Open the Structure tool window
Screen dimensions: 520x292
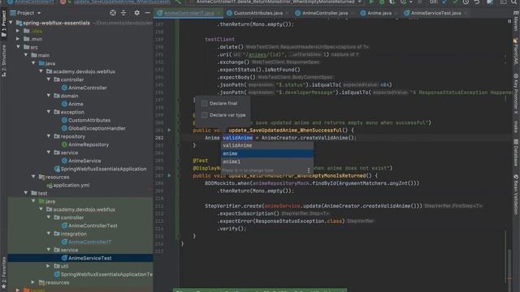[x=3, y=61]
